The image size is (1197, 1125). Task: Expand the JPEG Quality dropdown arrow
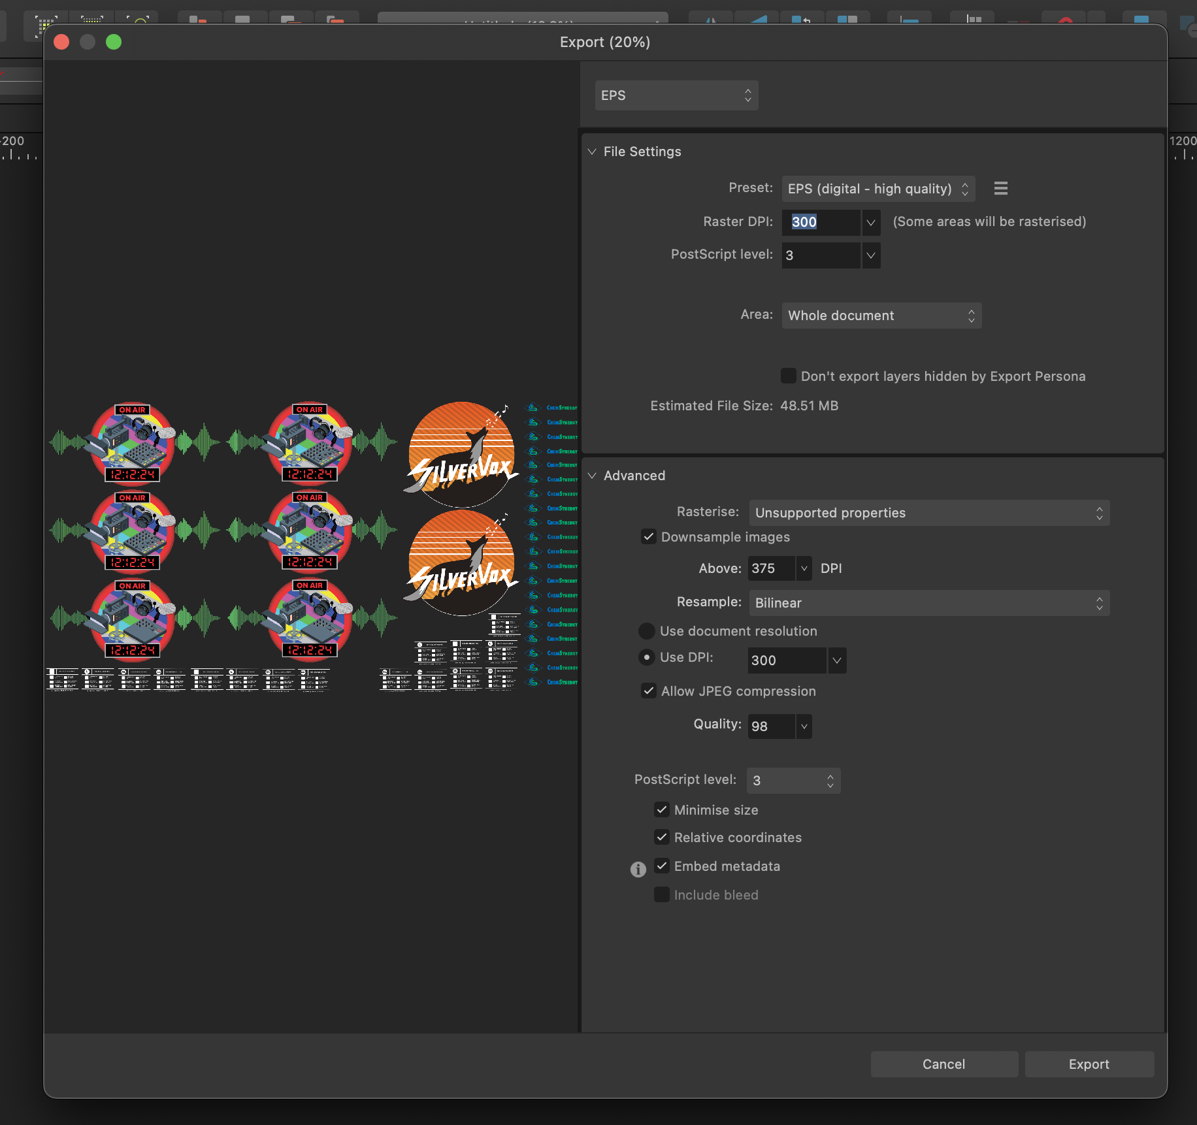coord(804,726)
